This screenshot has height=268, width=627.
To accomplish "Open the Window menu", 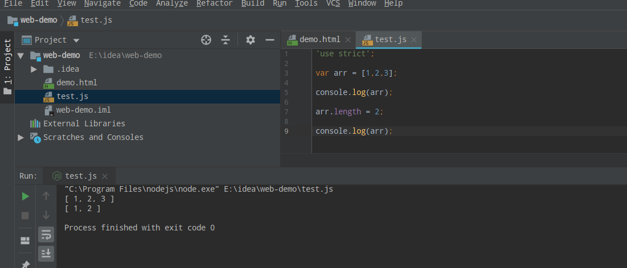I will [362, 3].
